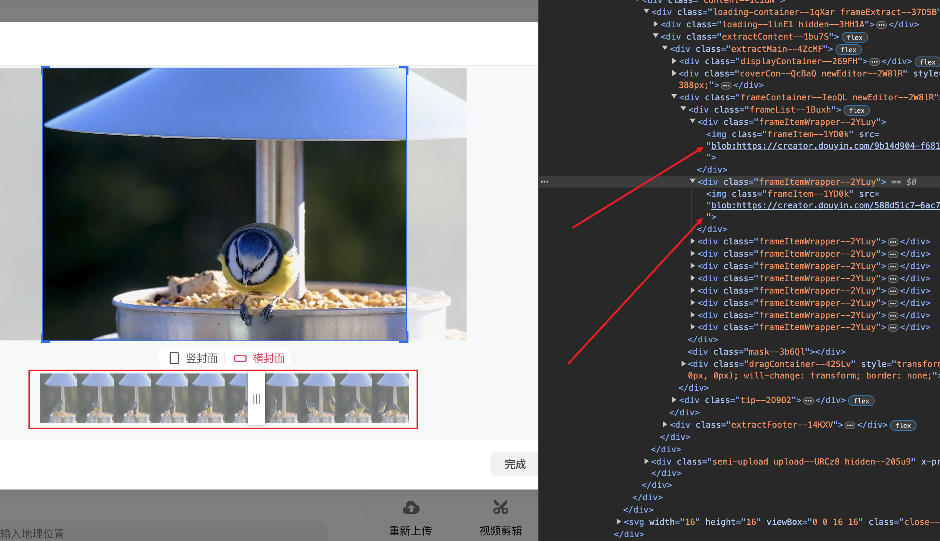Viewport: 940px width, 541px height.
Task: Collapse the loading-container div node
Action: pyautogui.click(x=647, y=12)
